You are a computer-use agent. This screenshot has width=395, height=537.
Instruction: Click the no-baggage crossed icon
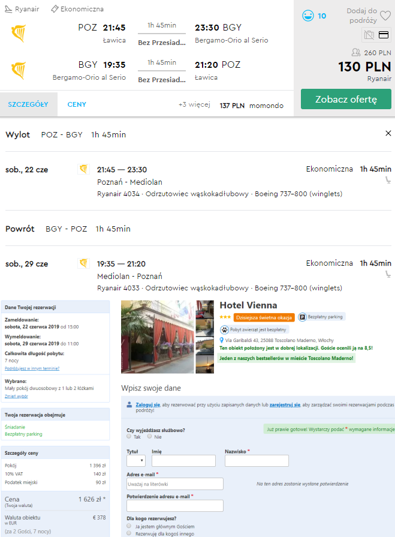[x=369, y=35]
